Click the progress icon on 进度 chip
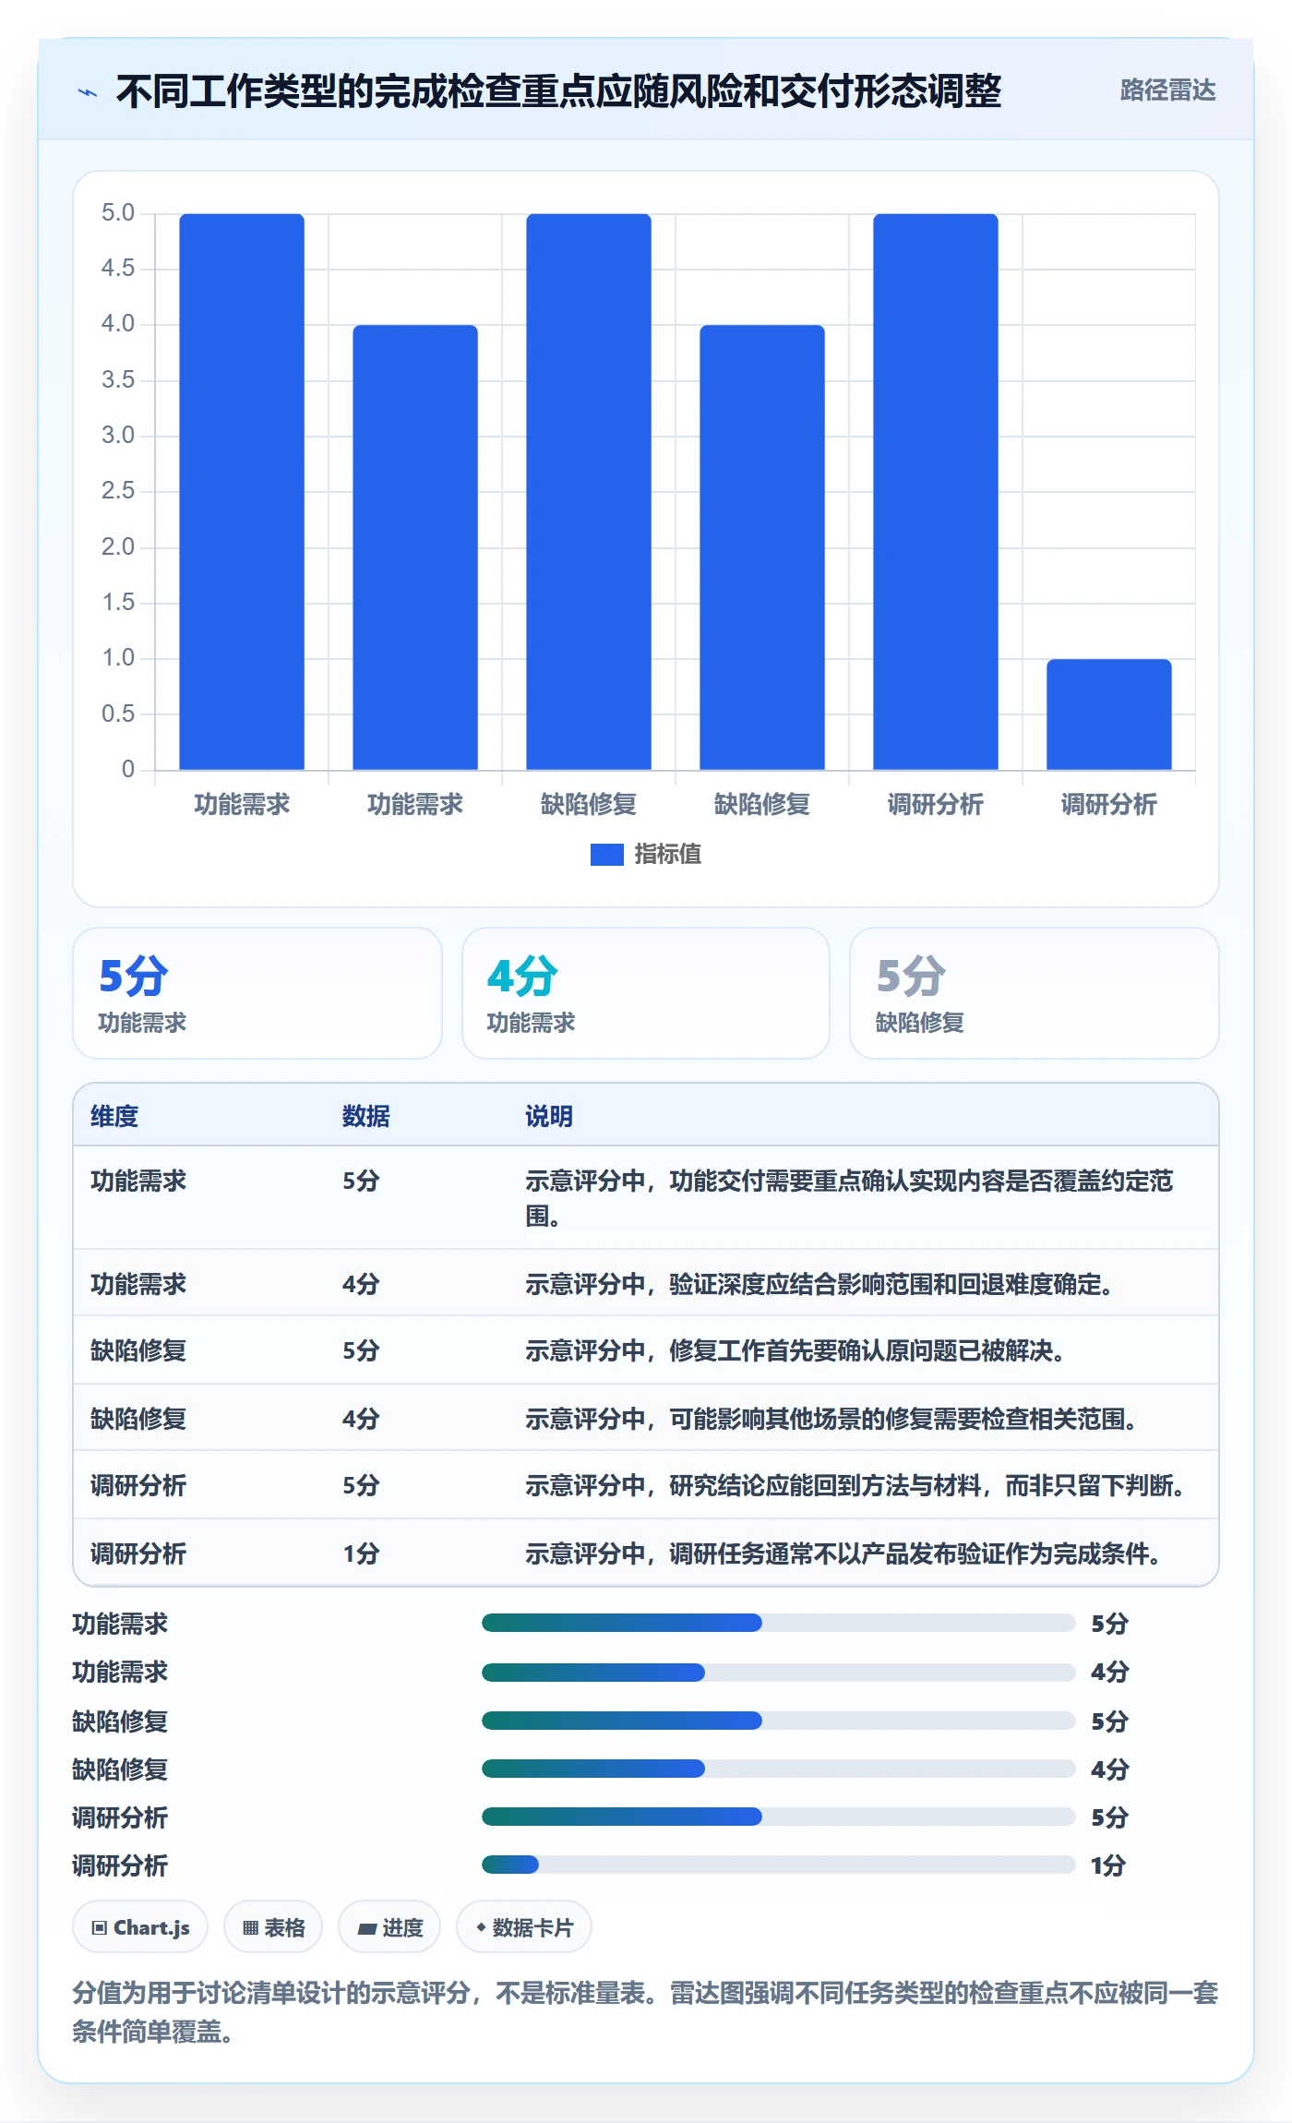The width and height of the screenshot is (1292, 2123). click(x=367, y=1928)
